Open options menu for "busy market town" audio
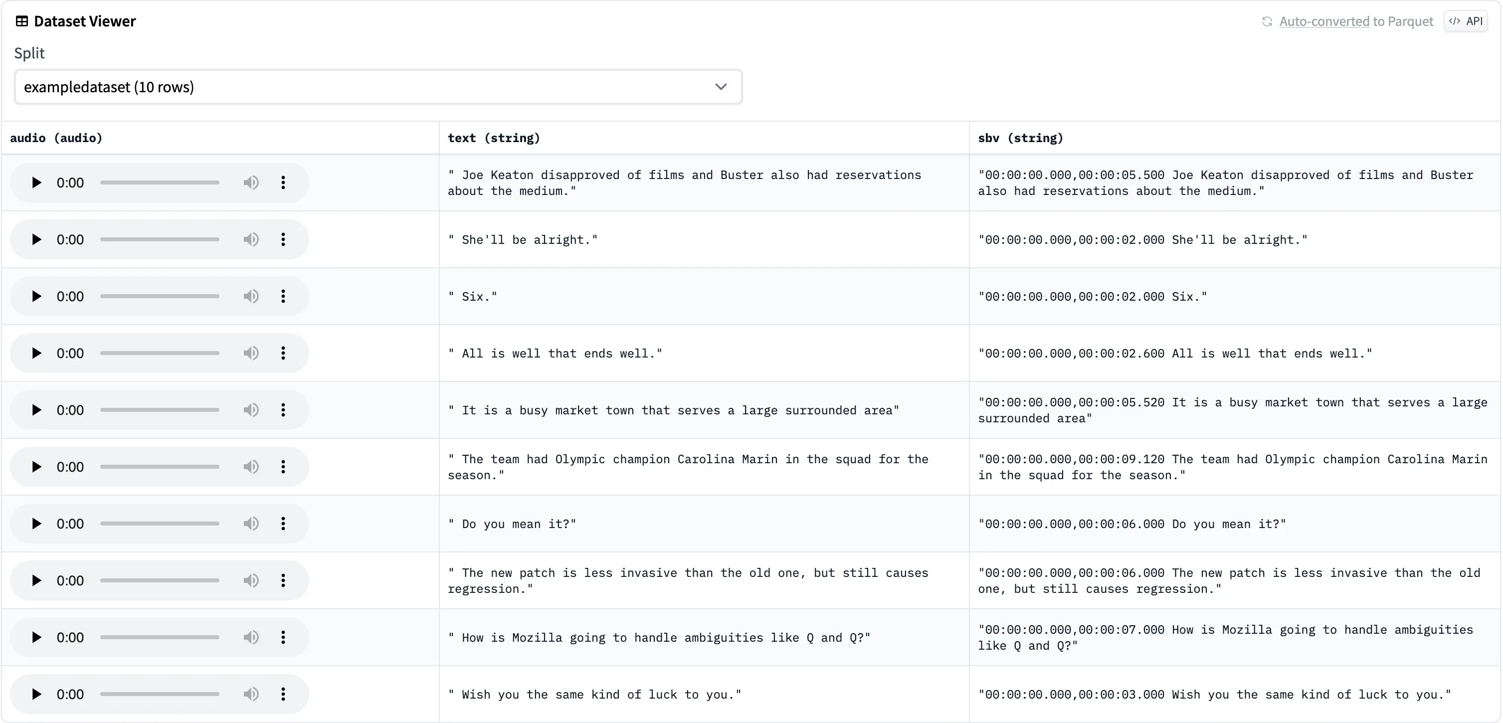 (283, 409)
